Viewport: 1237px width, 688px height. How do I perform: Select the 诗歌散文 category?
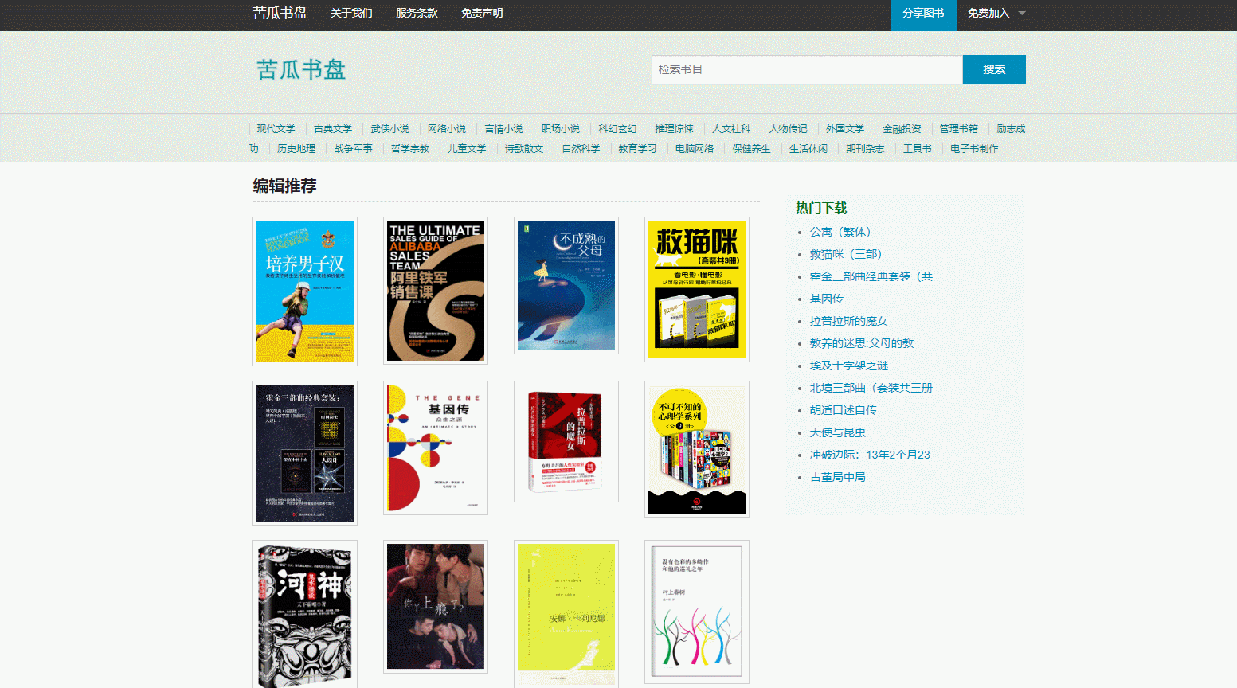[x=524, y=149]
